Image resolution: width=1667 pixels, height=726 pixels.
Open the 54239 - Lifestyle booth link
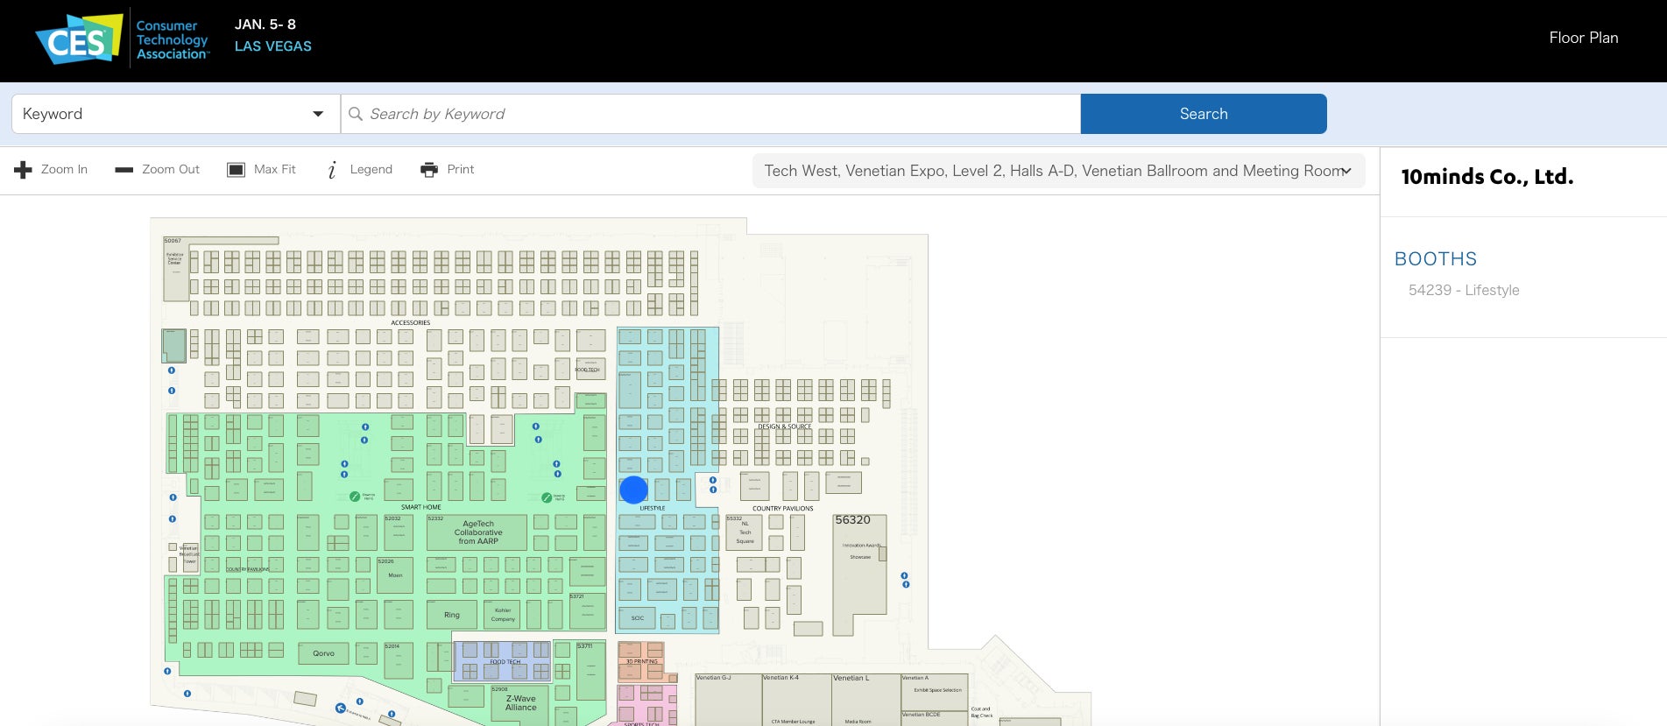click(x=1464, y=290)
